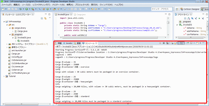Collapse all in the Outline view toolbar

[185, 18]
